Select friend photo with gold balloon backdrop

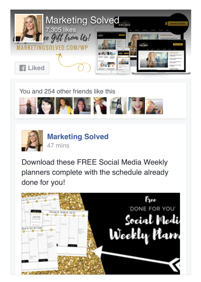click(28, 106)
